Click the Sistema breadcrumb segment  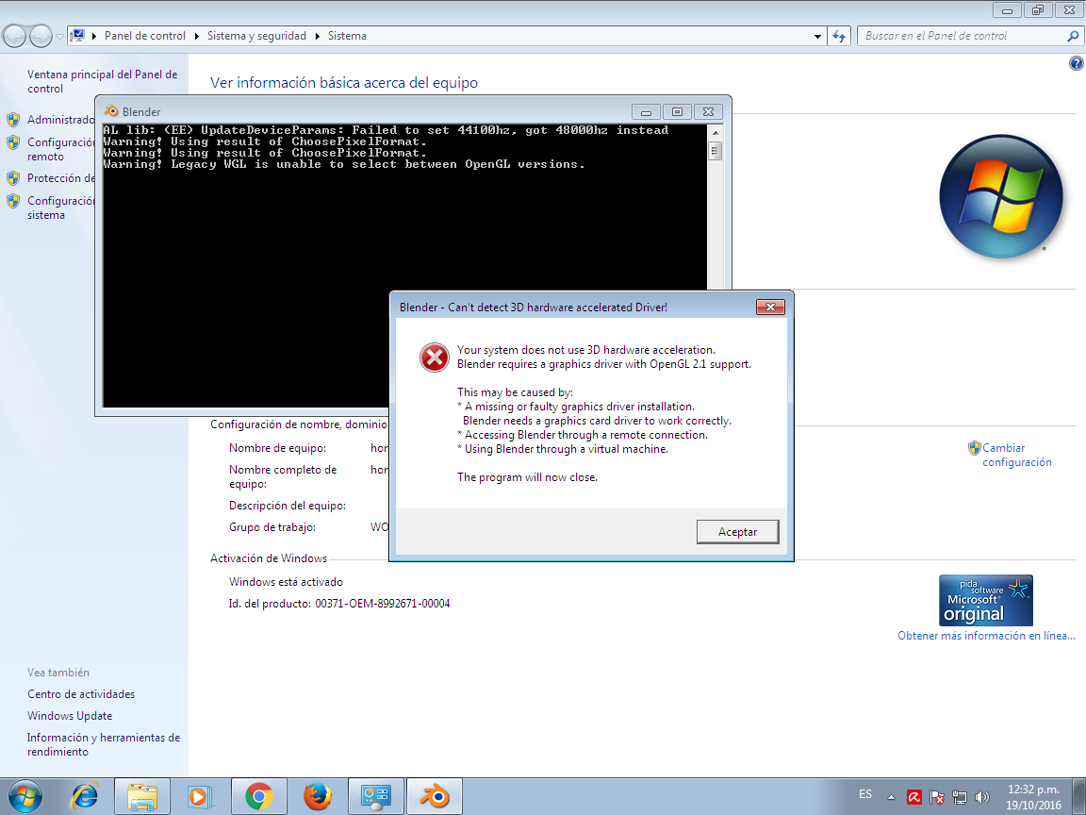tap(347, 36)
